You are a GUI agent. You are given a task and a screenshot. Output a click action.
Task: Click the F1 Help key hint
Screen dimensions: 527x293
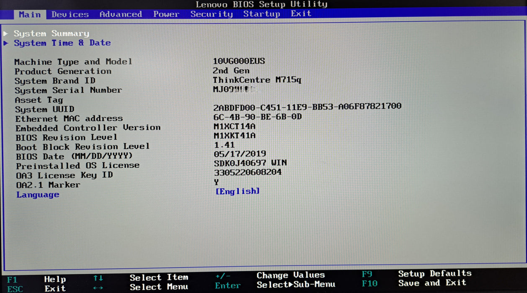click(x=36, y=279)
